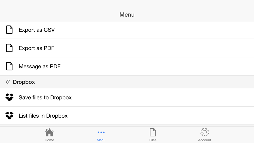
Task: Choose the Export as CSV option
Action: tap(127, 30)
